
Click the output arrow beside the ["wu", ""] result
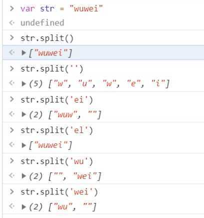pyautogui.click(x=12, y=206)
